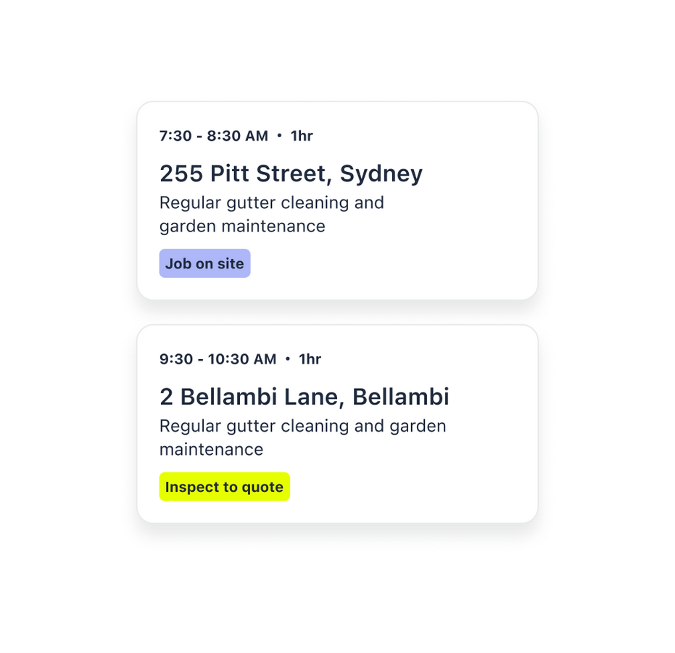Open the 255 Pitt Street, Sydney job title
The height and width of the screenshot is (653, 675).
[x=291, y=174]
